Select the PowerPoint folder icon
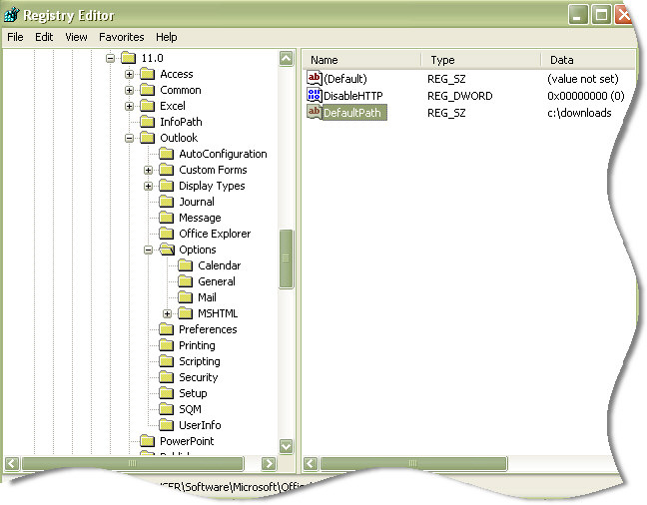Screen dimensions: 647x505 click(148, 441)
